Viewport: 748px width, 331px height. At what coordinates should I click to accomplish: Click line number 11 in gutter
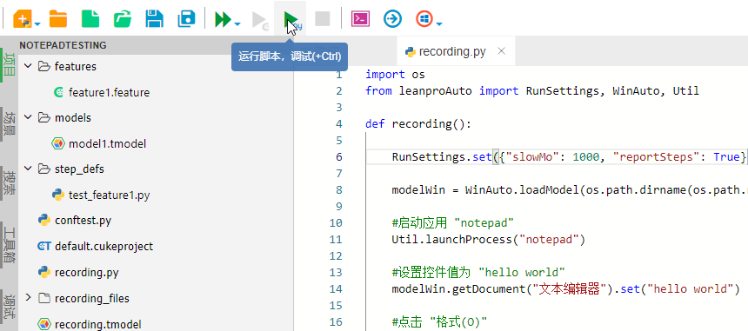point(336,239)
